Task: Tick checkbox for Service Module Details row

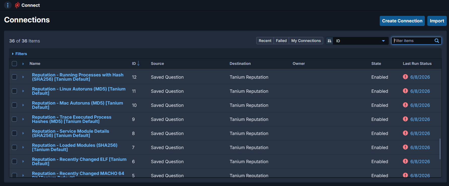Action: [x=14, y=133]
